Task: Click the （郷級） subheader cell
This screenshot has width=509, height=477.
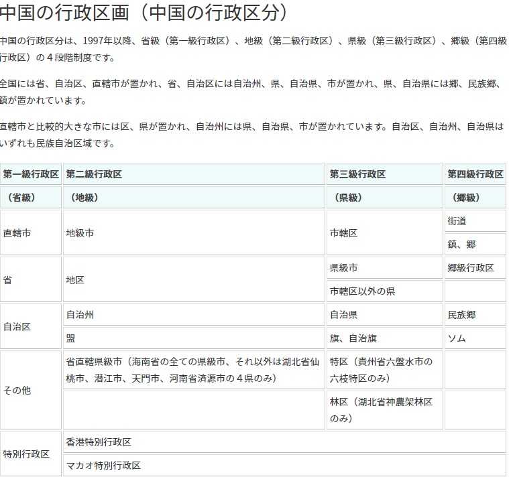Action: coord(475,198)
